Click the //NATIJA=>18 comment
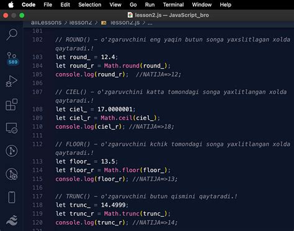The image size is (294, 231). tap(151, 126)
